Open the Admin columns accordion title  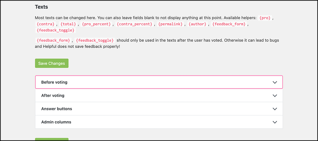[x=56, y=122]
